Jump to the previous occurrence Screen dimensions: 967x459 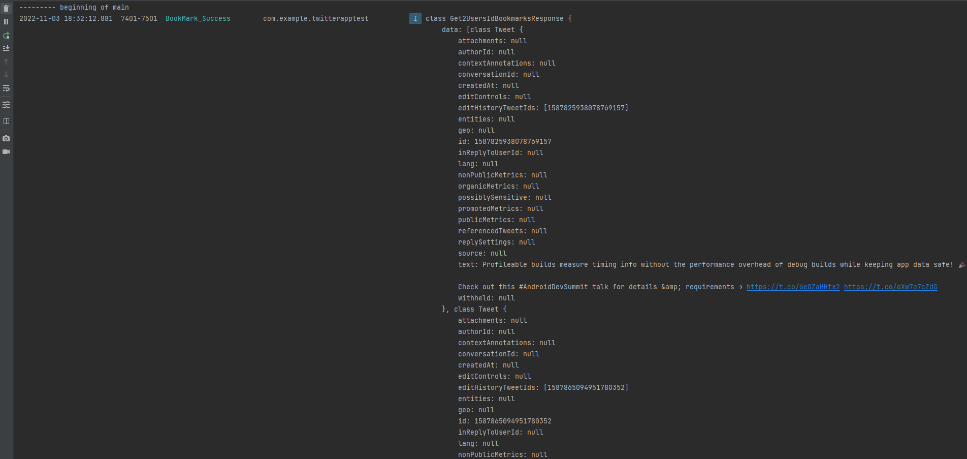tap(6, 61)
